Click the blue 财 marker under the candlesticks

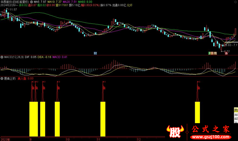(95, 53)
